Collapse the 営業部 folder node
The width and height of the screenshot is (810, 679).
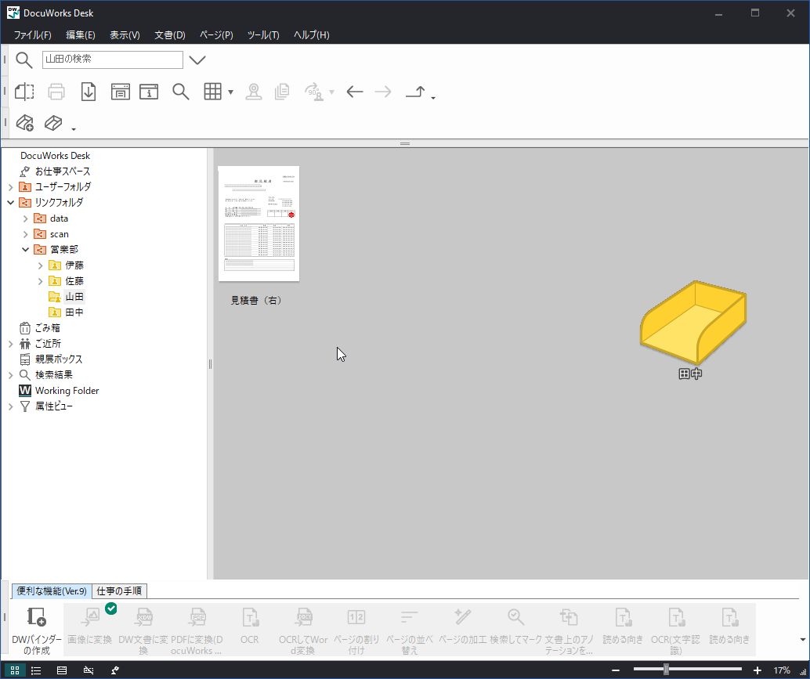click(26, 250)
